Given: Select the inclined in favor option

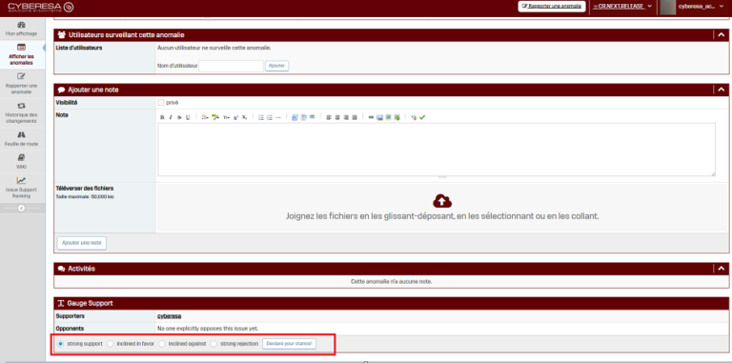Looking at the screenshot, I should (111, 344).
